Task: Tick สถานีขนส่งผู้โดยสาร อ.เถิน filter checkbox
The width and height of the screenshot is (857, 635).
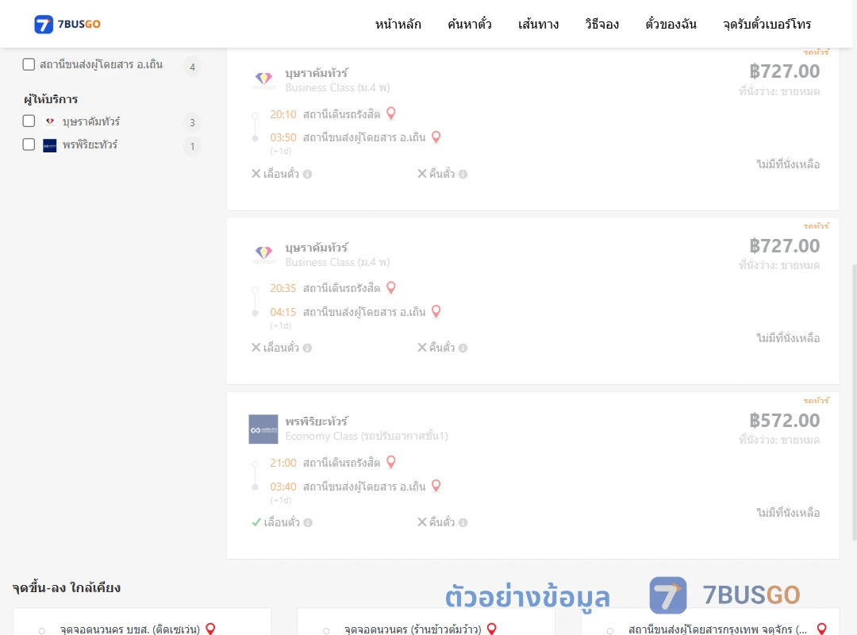Action: (29, 64)
